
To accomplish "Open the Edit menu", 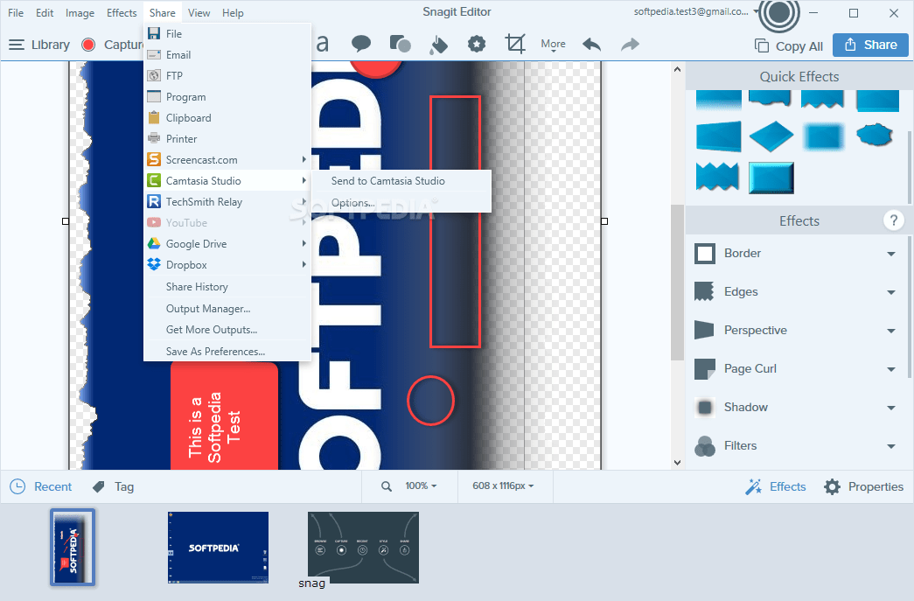I will [45, 13].
